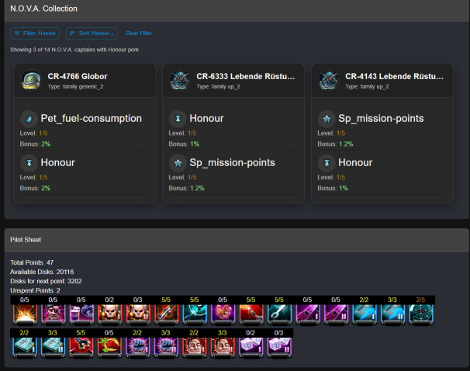470x371 pixels.
Task: Click the Pet_fuel-consumption perk icon
Action: pyautogui.click(x=29, y=119)
